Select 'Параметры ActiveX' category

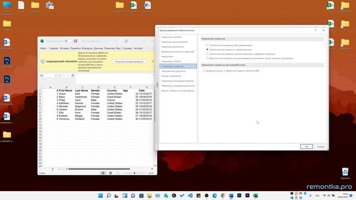[x=178, y=62]
